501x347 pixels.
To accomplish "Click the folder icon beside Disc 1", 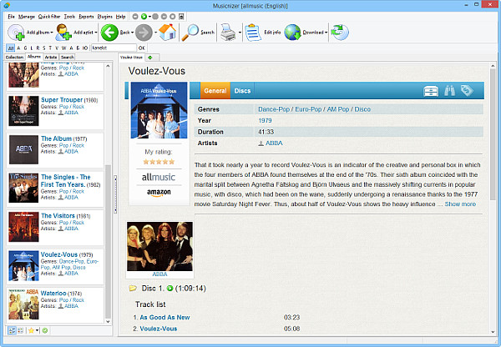I will (133, 289).
